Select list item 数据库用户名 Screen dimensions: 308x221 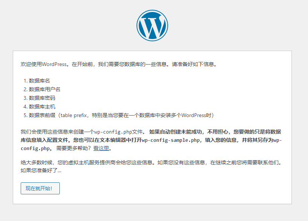pos(45,89)
